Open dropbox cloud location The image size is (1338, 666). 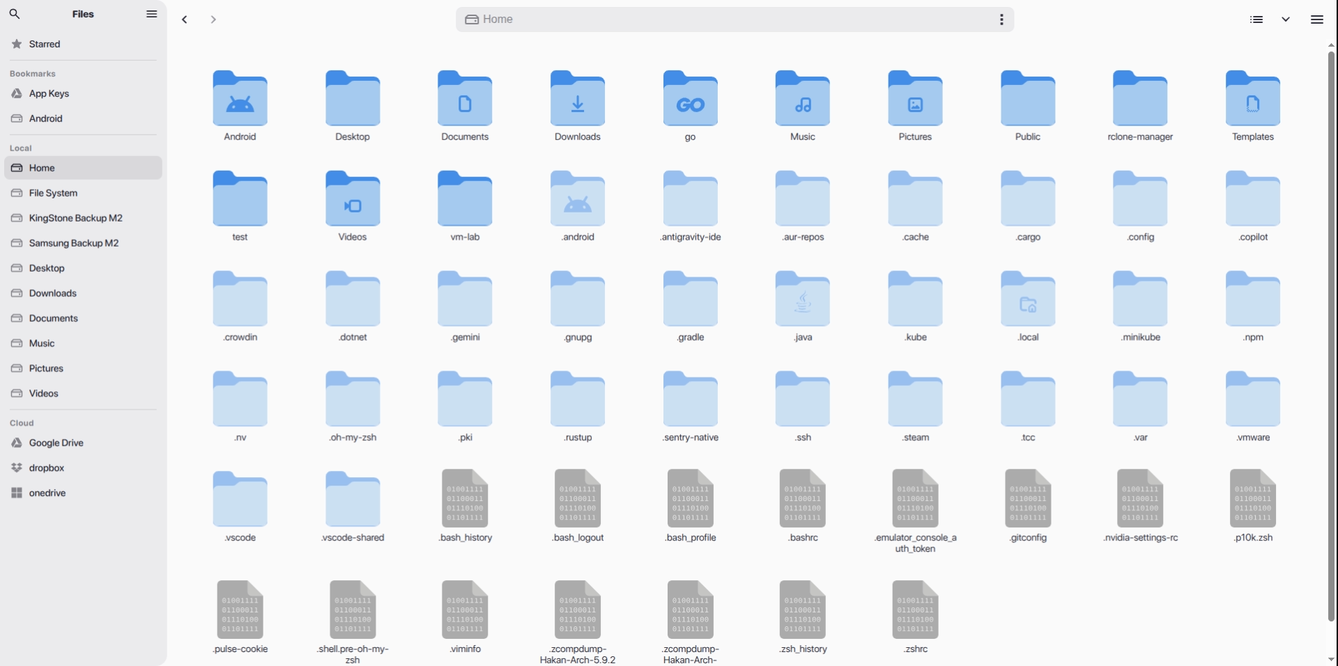[83, 468]
